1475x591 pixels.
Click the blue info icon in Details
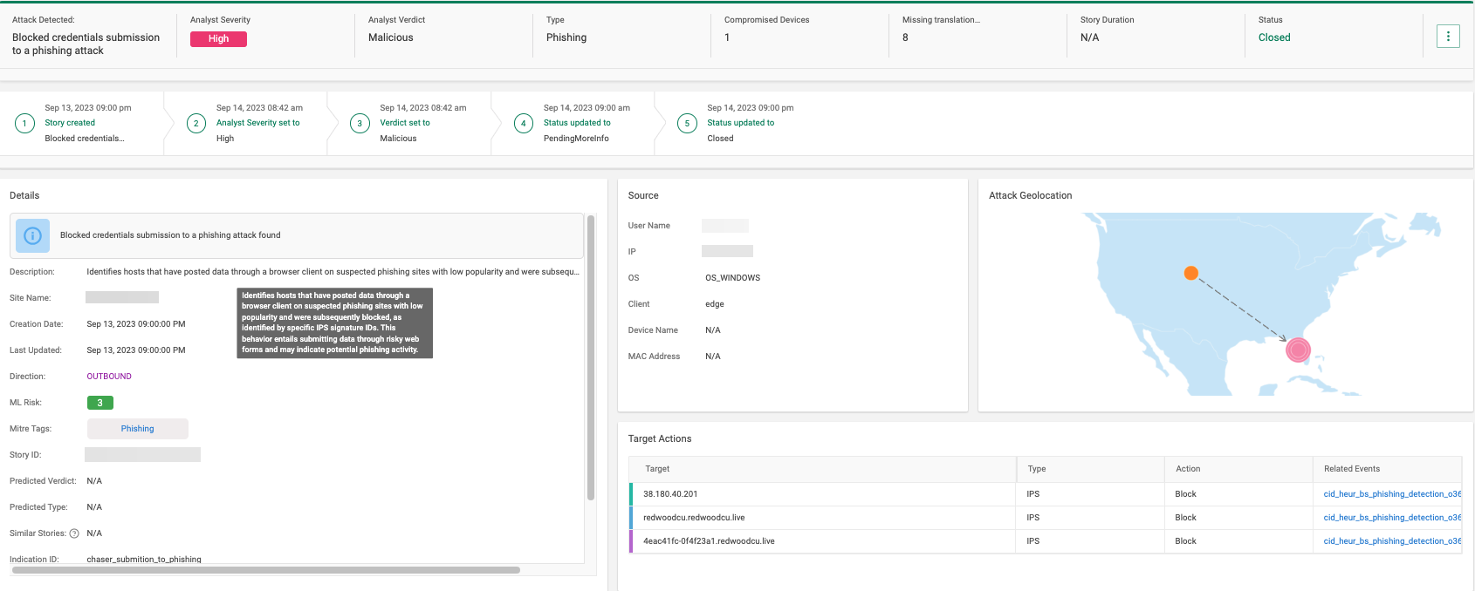(x=32, y=235)
